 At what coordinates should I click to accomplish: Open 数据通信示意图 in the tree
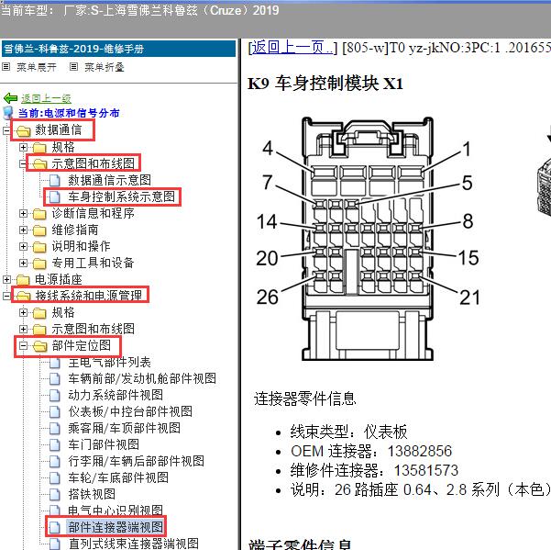click(x=110, y=180)
